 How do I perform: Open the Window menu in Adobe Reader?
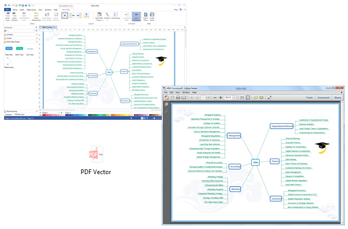pos(187,93)
